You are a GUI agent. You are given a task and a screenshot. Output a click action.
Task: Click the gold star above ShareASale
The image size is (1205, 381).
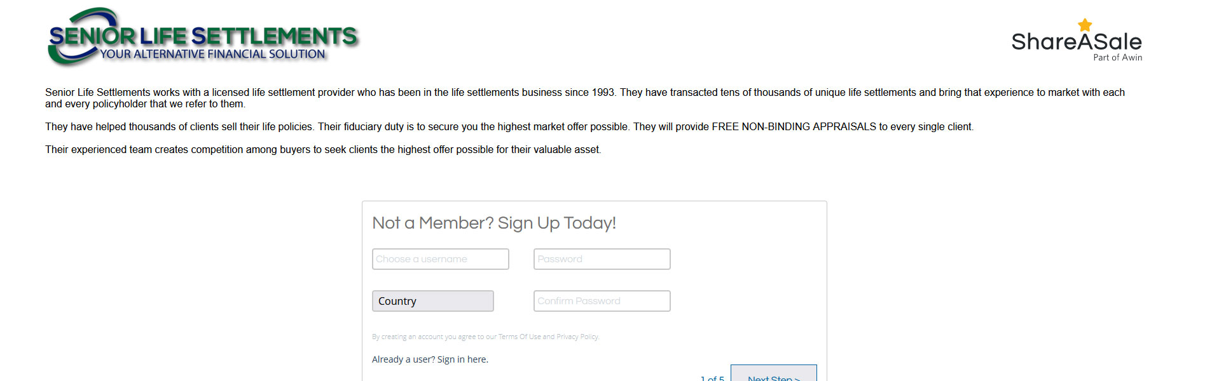coord(1085,25)
